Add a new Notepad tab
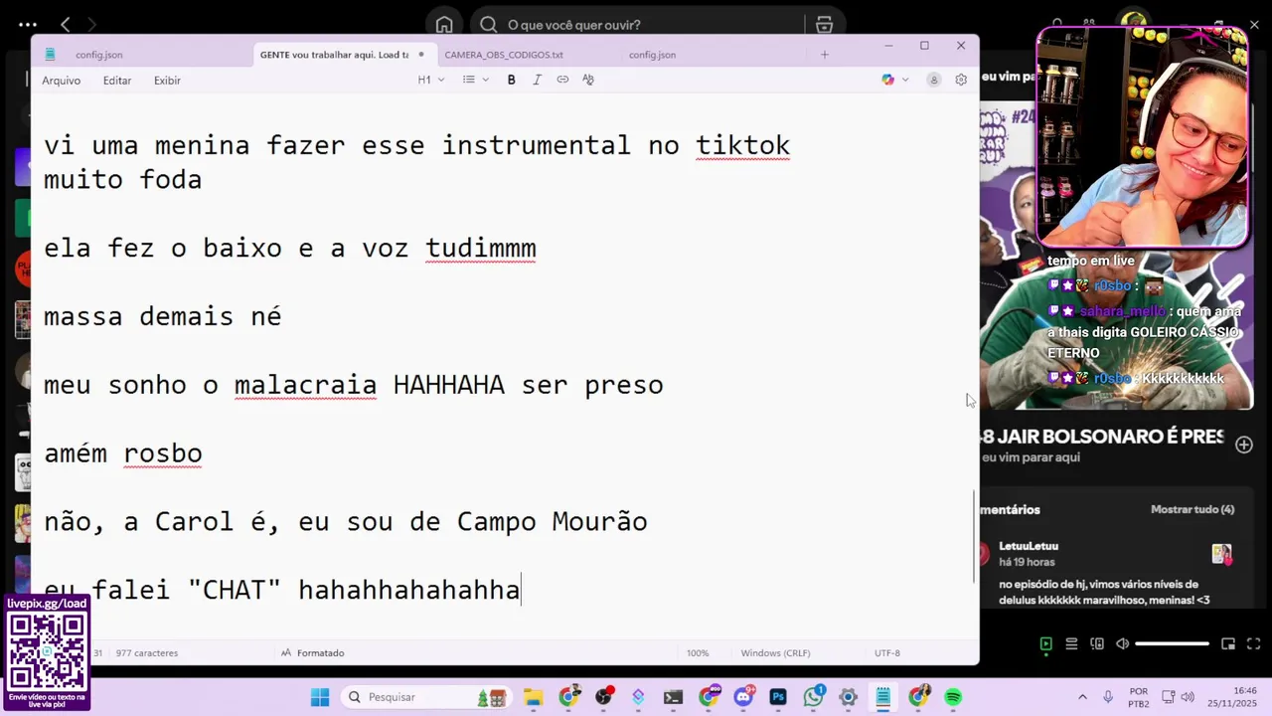 824,55
